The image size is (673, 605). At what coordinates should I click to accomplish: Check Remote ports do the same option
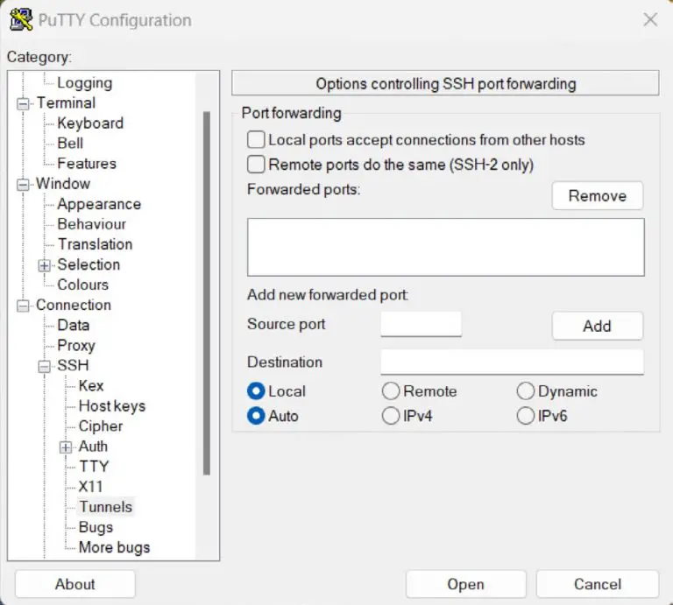[x=256, y=165]
